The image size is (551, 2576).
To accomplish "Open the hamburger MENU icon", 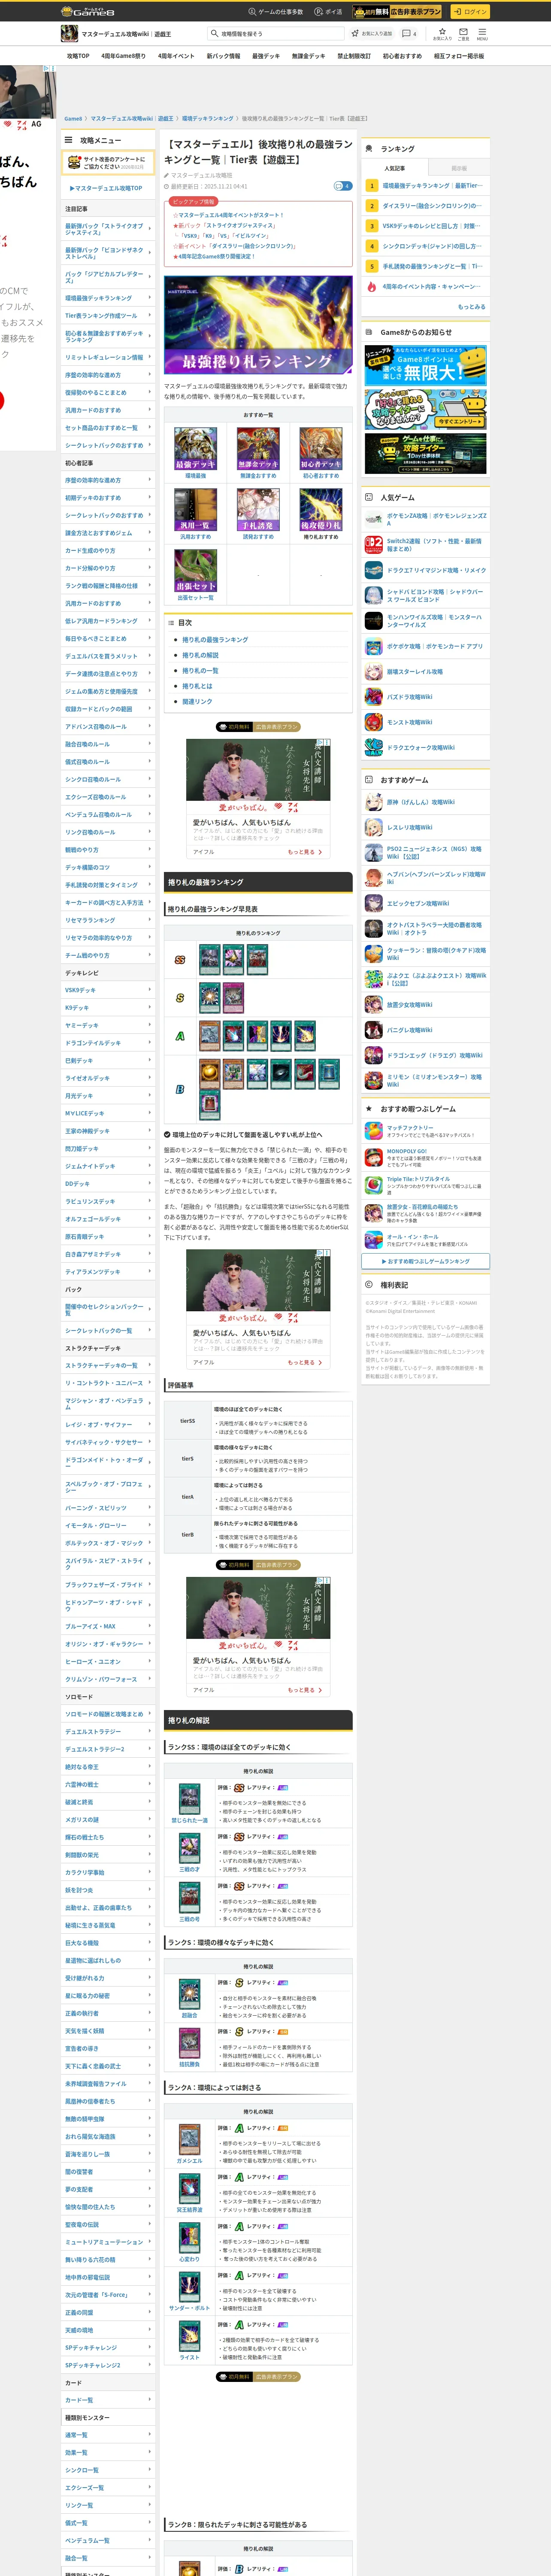I will (x=482, y=34).
